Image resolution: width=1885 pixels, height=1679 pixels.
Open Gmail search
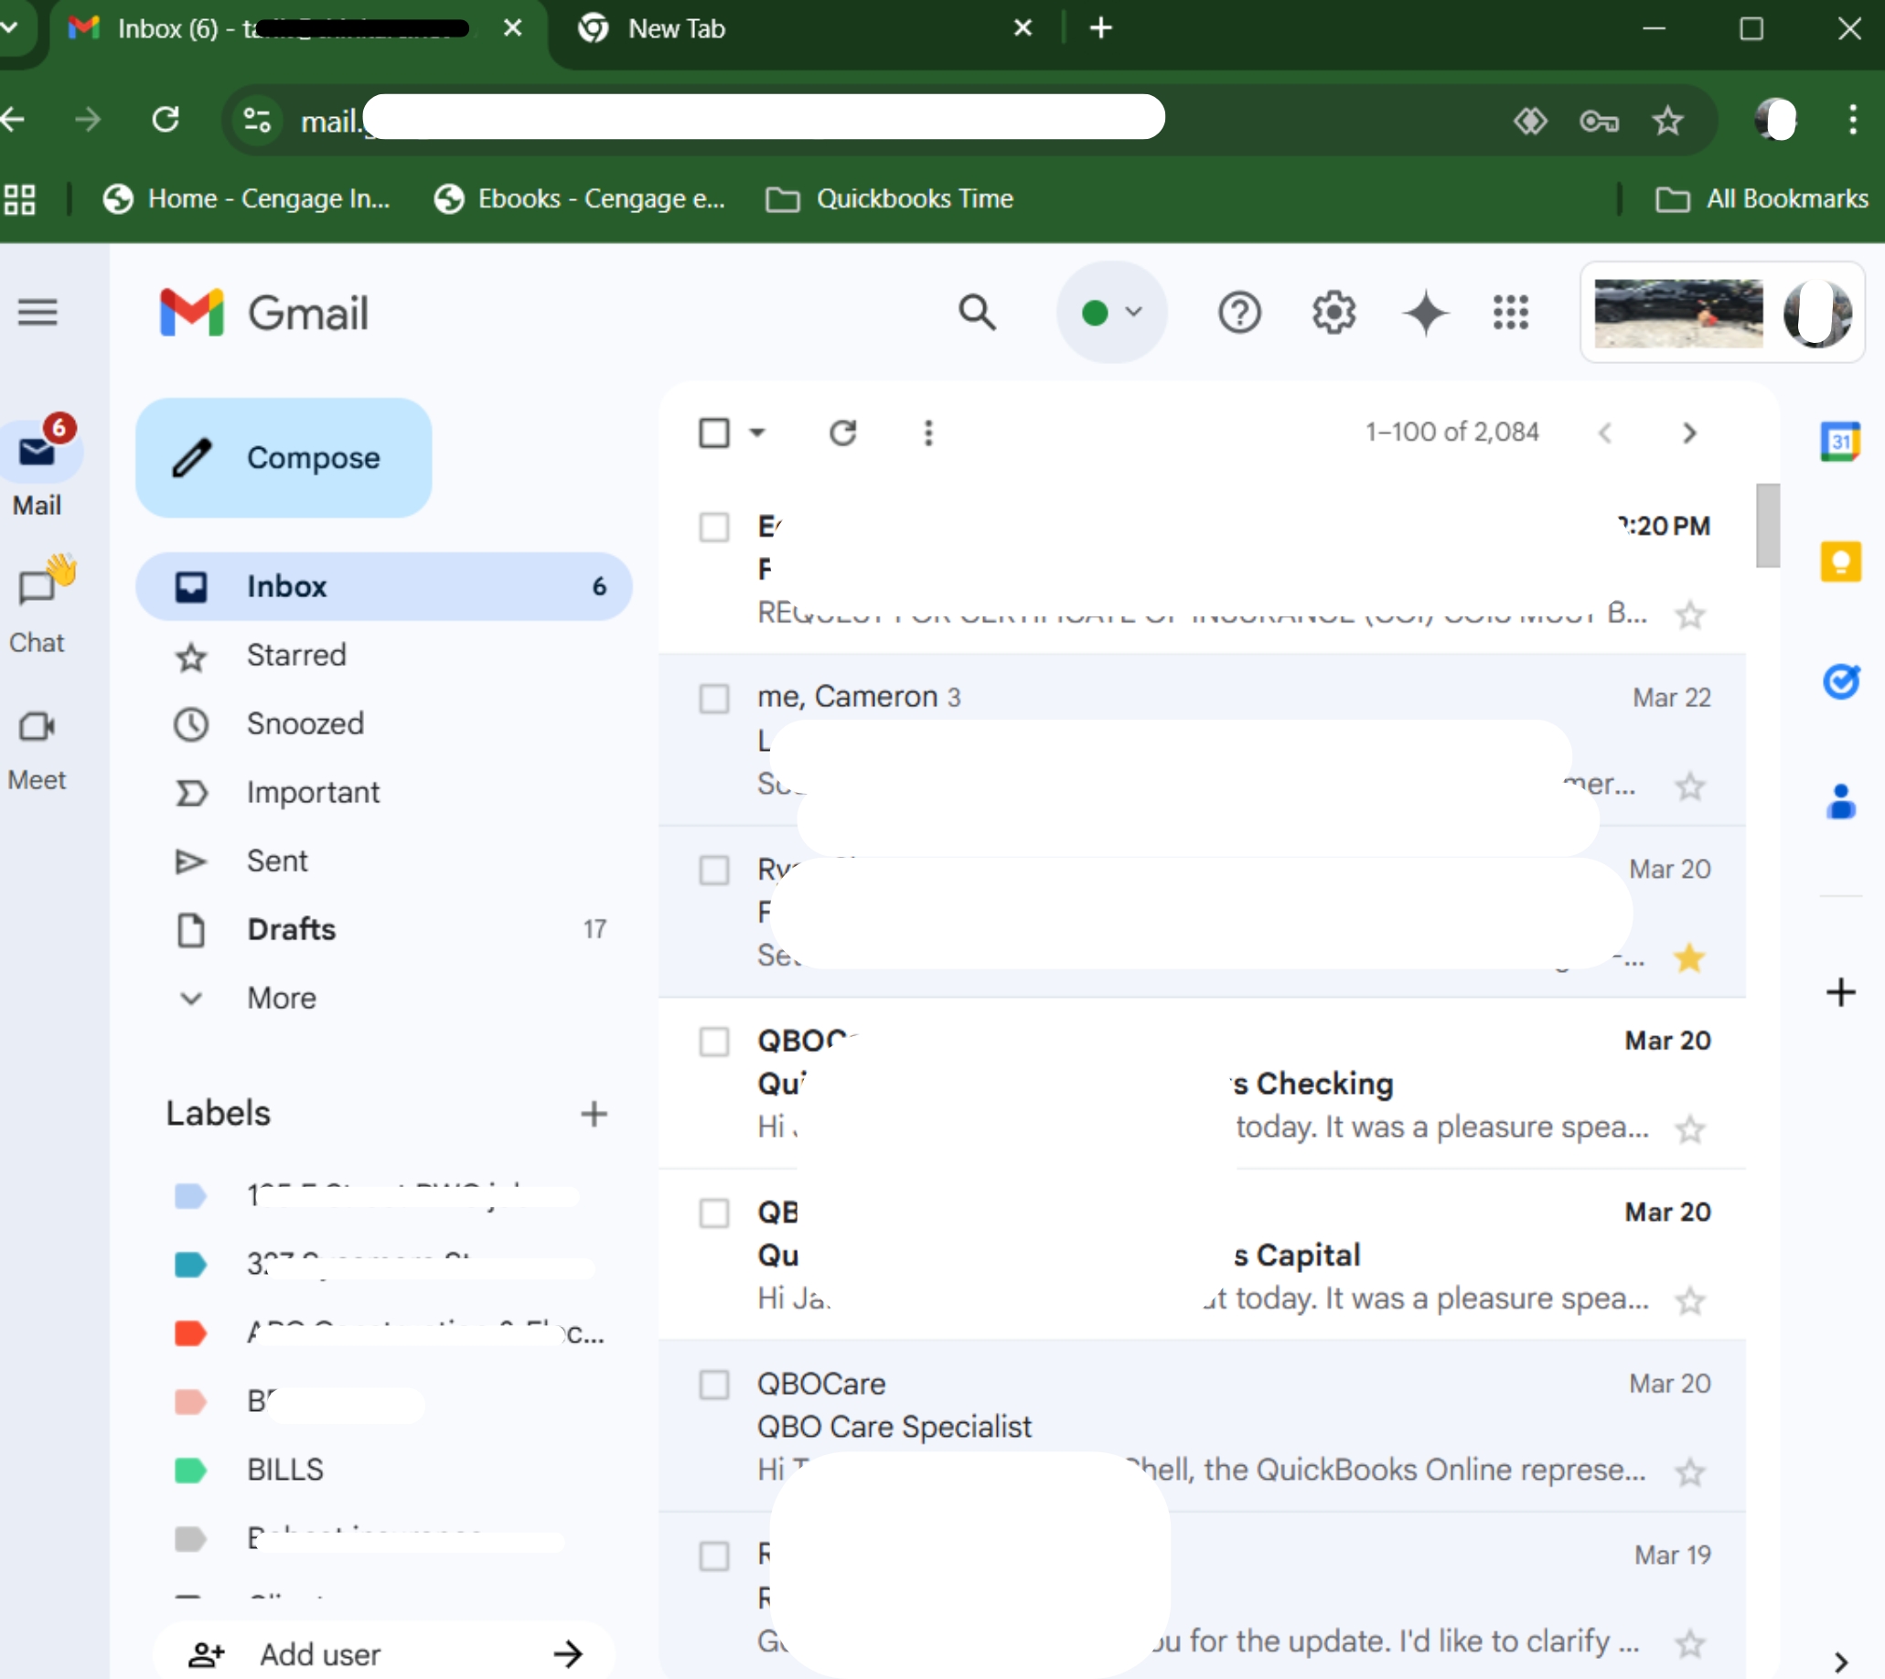click(x=977, y=313)
